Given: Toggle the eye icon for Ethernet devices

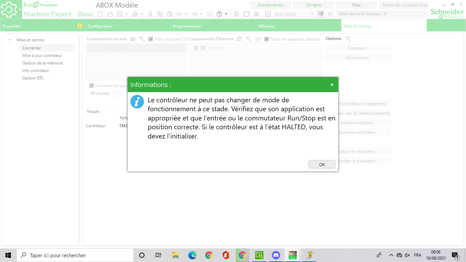Looking at the screenshot, I should tap(258, 39).
